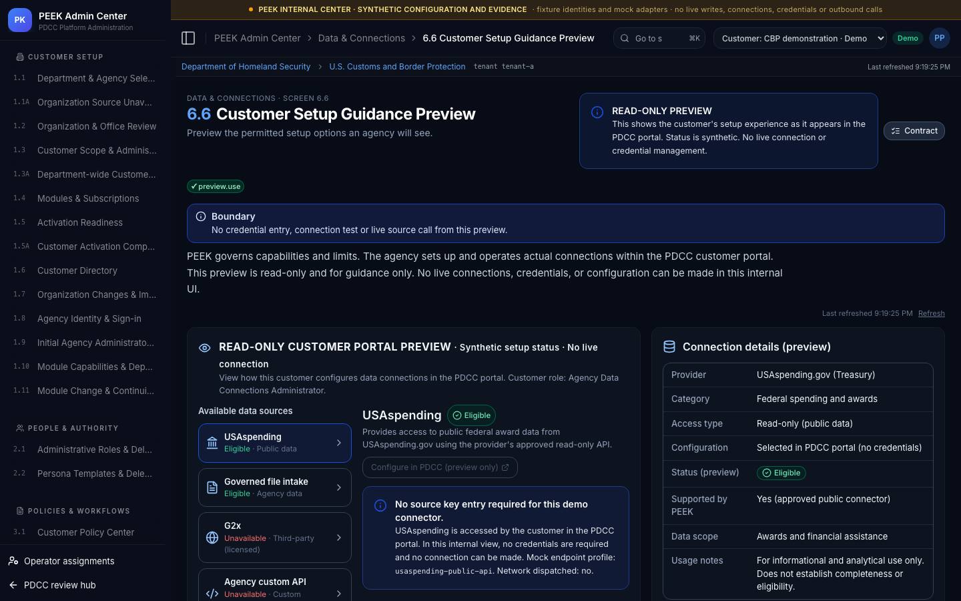Screen dimensions: 961x601
Task: Click the G2x globe icon
Action: click(x=212, y=538)
